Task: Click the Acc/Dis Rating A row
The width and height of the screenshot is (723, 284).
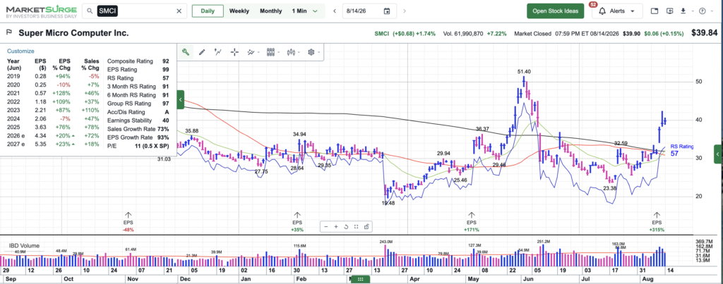Action: click(x=138, y=112)
